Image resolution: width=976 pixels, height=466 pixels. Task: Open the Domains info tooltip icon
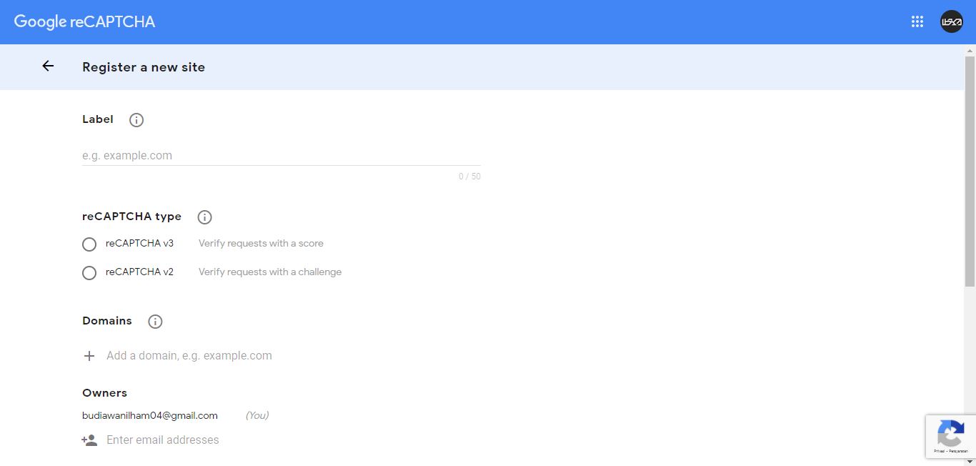coord(155,321)
